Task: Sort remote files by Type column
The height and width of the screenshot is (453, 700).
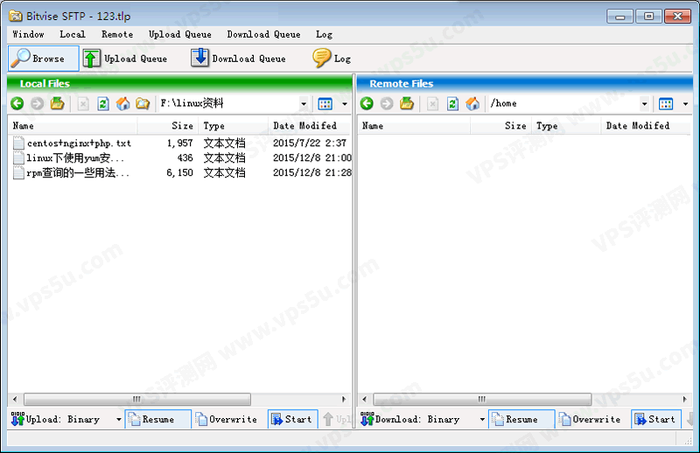Action: coord(566,126)
